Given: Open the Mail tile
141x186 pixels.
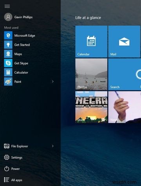Looking at the screenshot, I should point(124,41).
